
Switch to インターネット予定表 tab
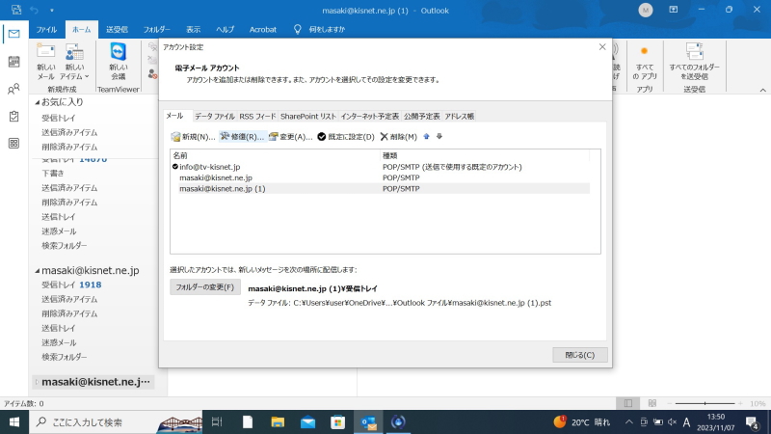(370, 116)
